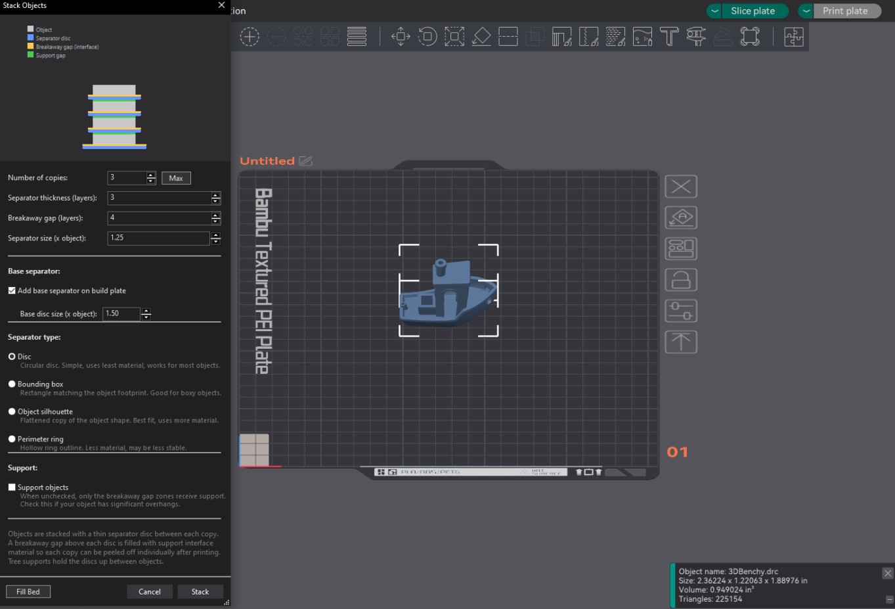Click the stacked objects preview diagram

click(x=114, y=116)
